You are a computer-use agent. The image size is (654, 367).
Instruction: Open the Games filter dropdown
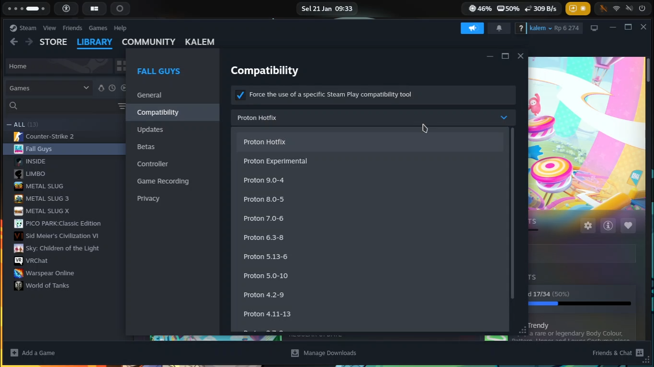tap(49, 88)
